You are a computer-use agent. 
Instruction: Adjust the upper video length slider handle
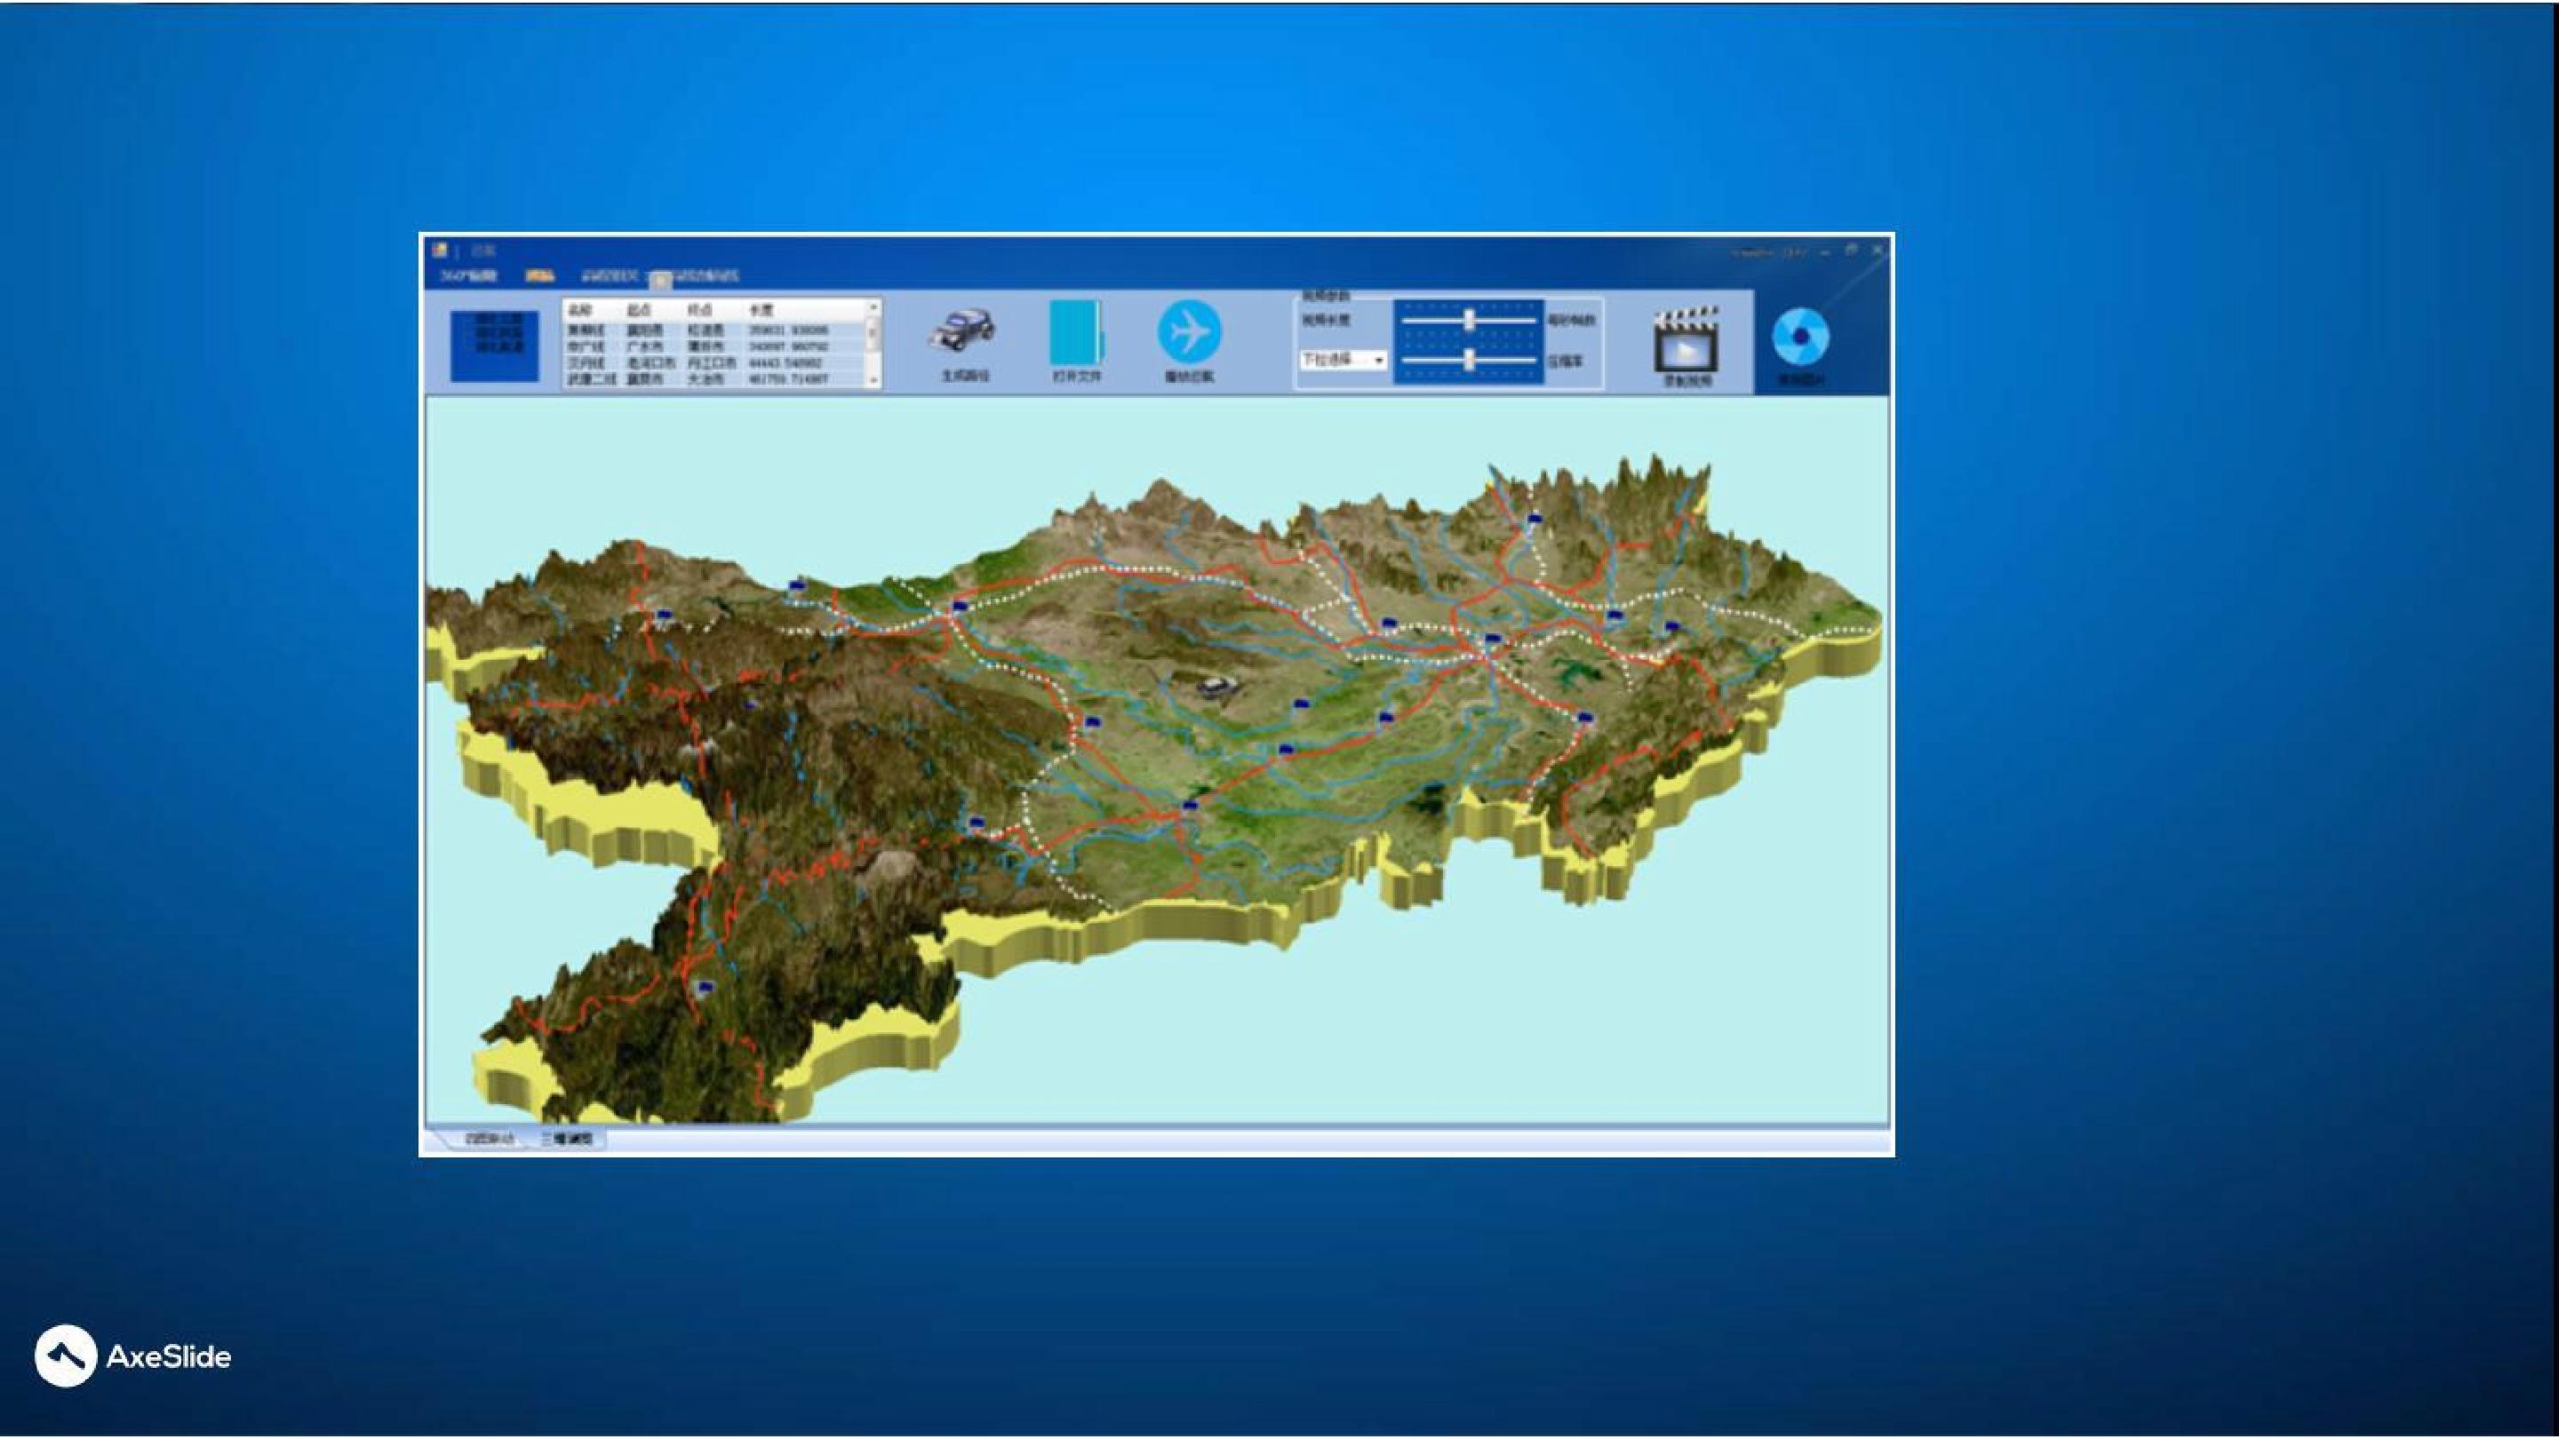coord(1468,320)
